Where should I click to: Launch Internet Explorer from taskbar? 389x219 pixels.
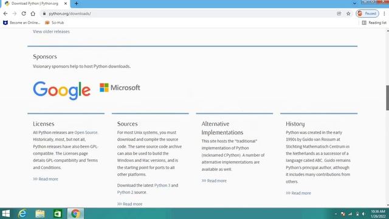(22, 214)
